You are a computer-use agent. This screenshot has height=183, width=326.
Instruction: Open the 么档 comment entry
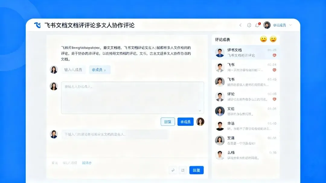pyautogui.click(x=245, y=155)
